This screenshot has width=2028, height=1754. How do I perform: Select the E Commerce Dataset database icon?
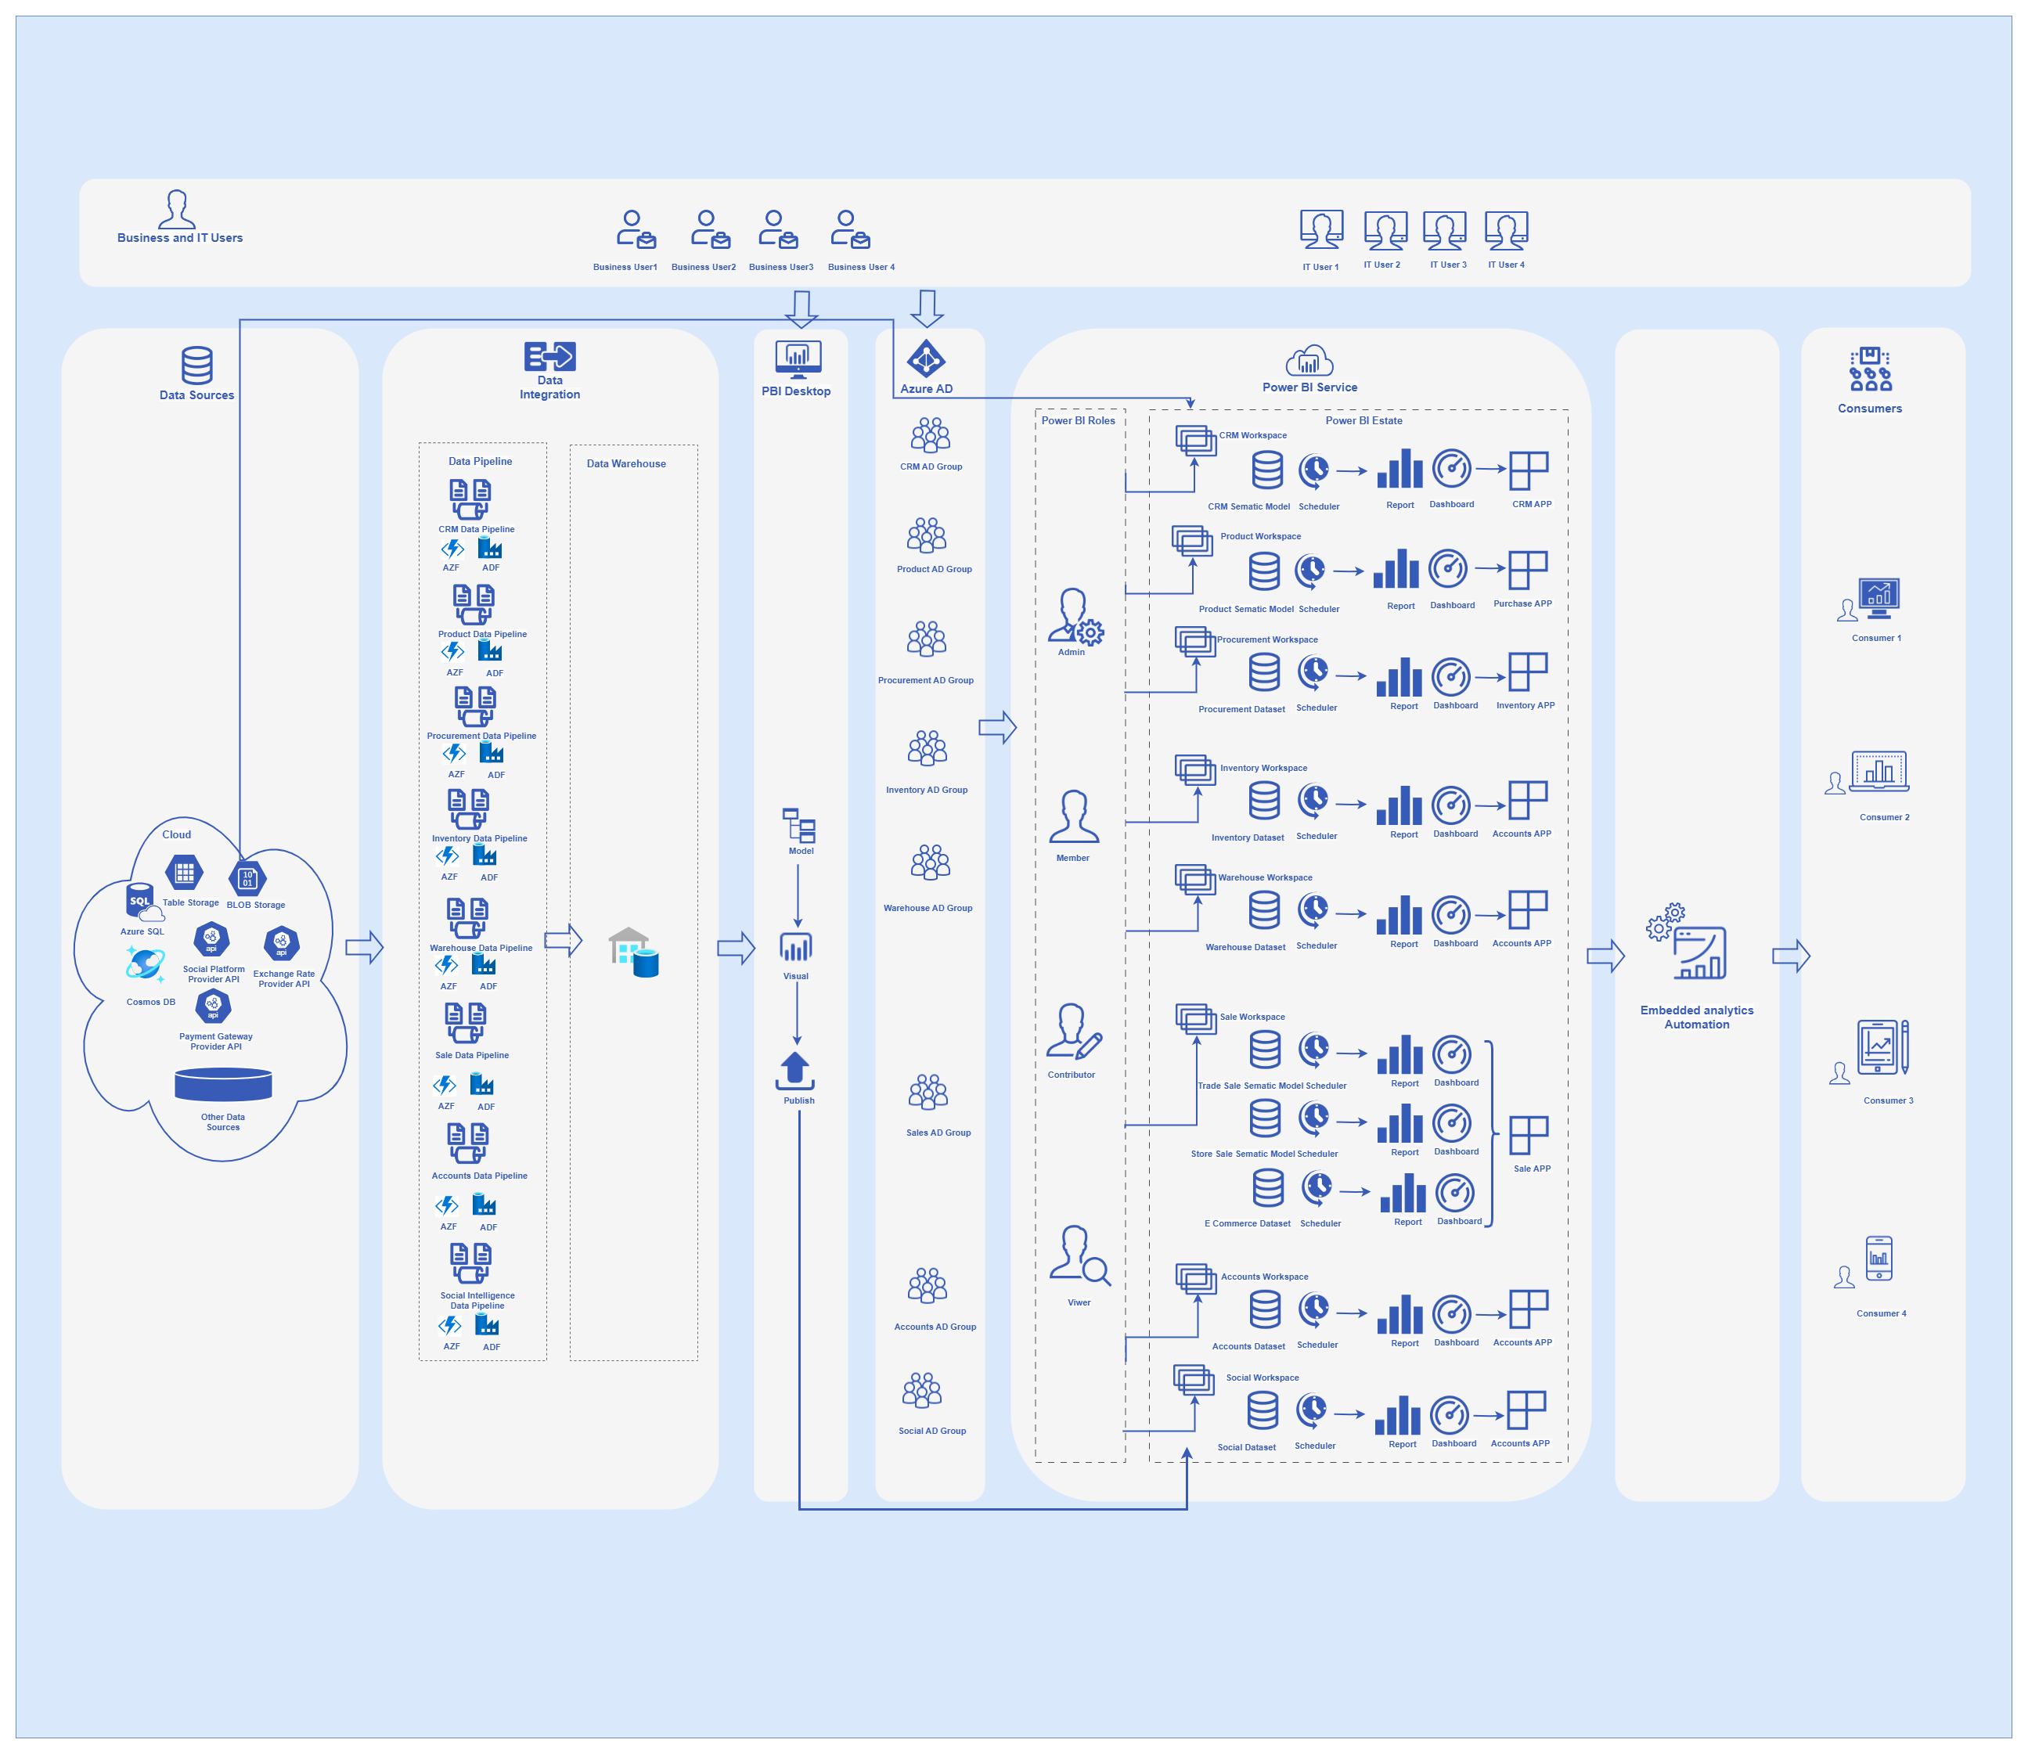pyautogui.click(x=1269, y=1188)
